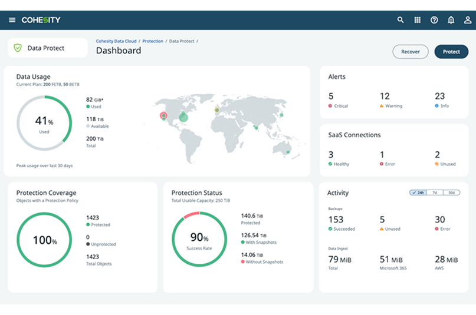Open the notifications bell icon
This screenshot has height=315, width=476.
[x=451, y=20]
